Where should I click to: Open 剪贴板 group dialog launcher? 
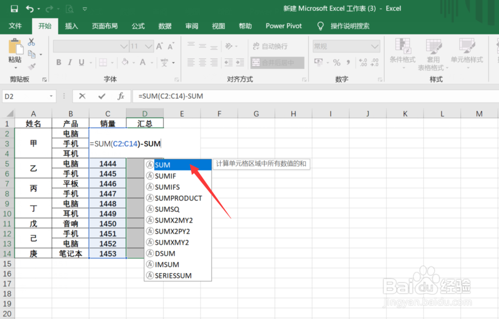[44, 80]
